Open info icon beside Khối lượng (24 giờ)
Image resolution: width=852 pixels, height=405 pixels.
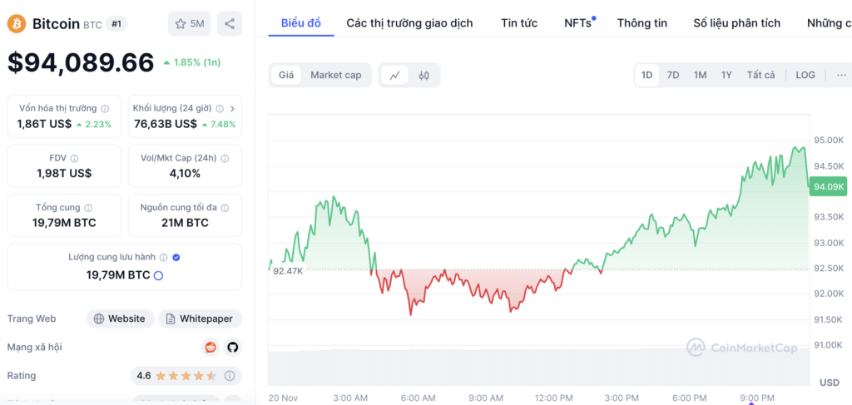click(220, 109)
